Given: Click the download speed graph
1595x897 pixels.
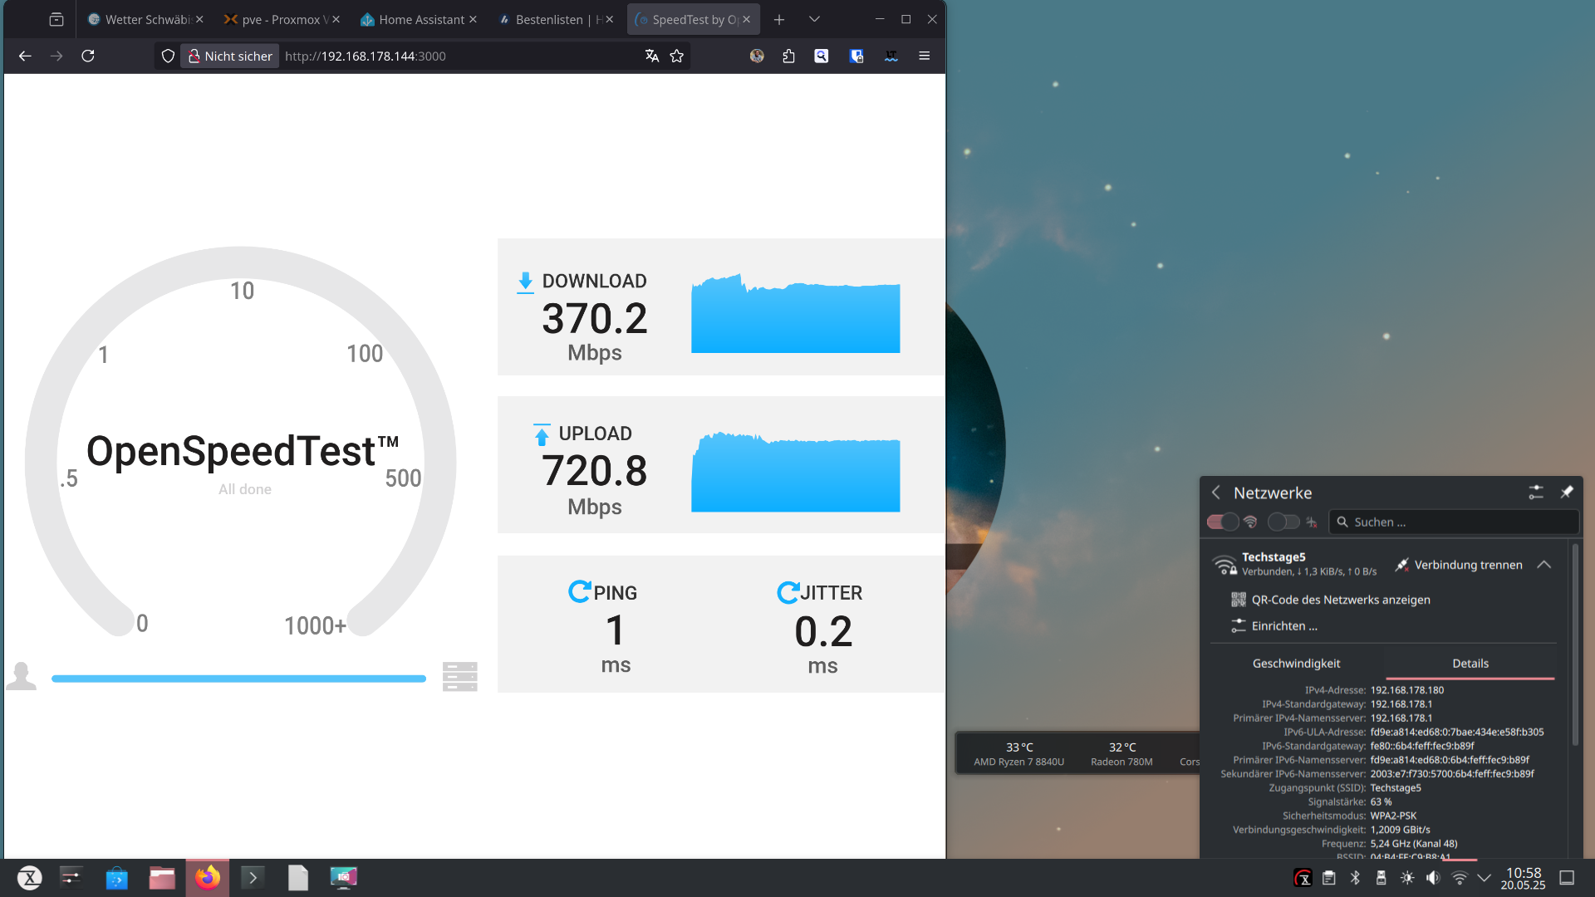Looking at the screenshot, I should (x=795, y=312).
